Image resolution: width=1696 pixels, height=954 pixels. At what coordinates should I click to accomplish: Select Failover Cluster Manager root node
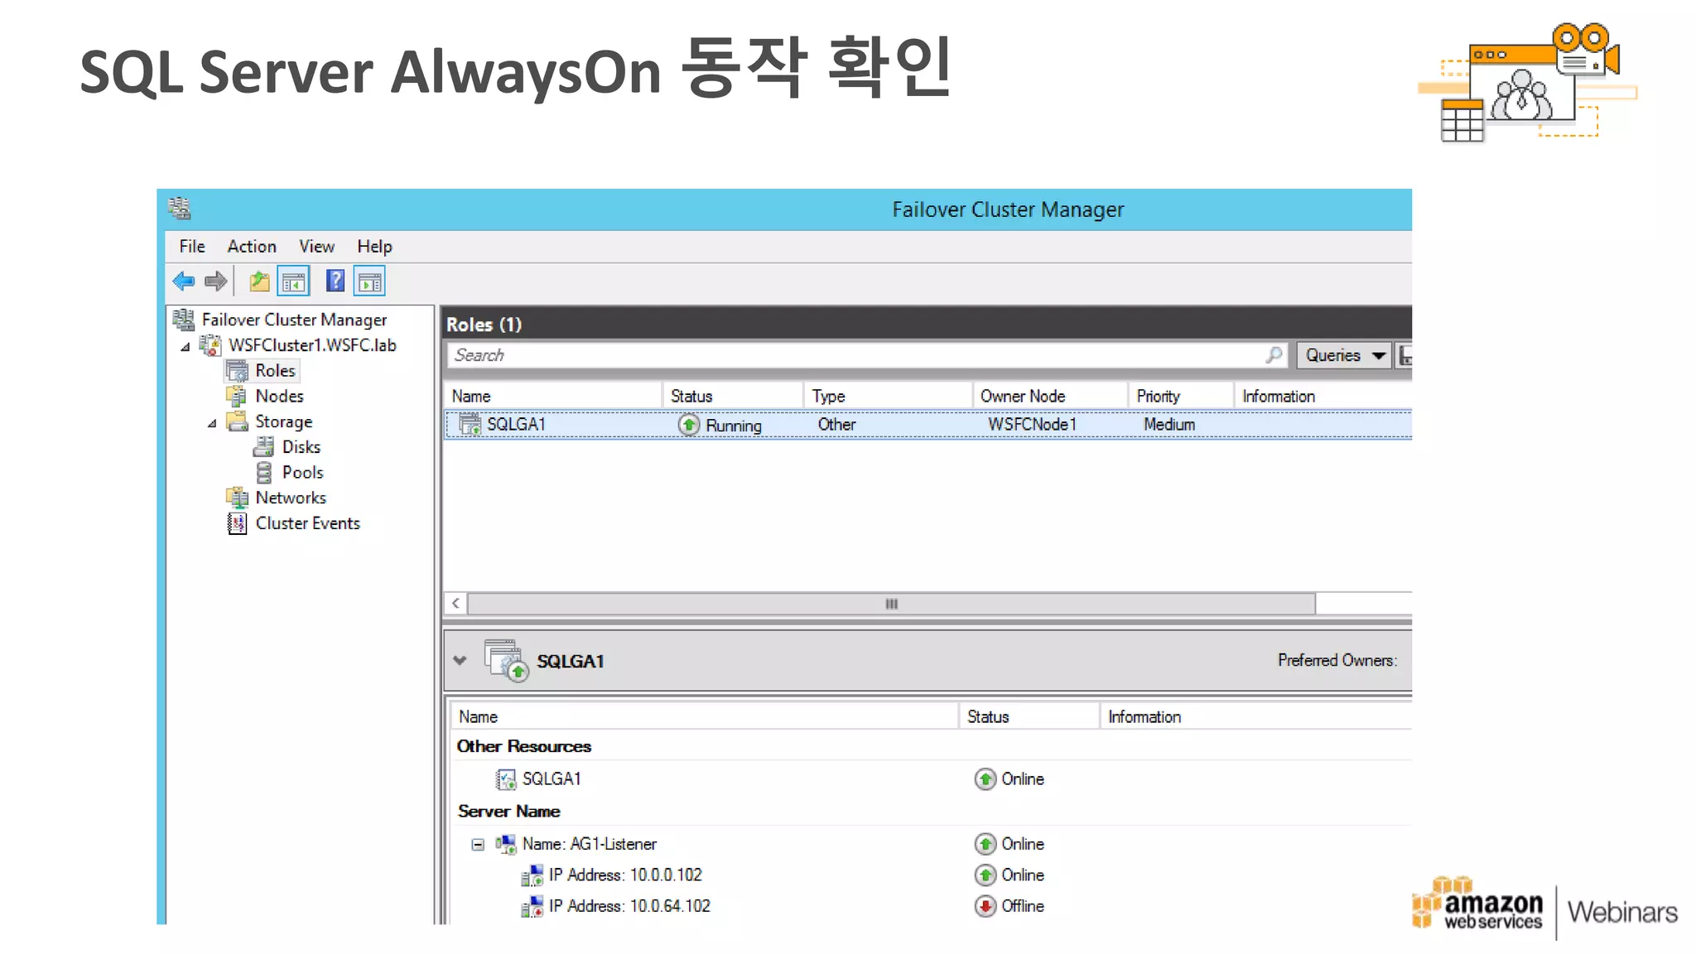[x=294, y=320]
